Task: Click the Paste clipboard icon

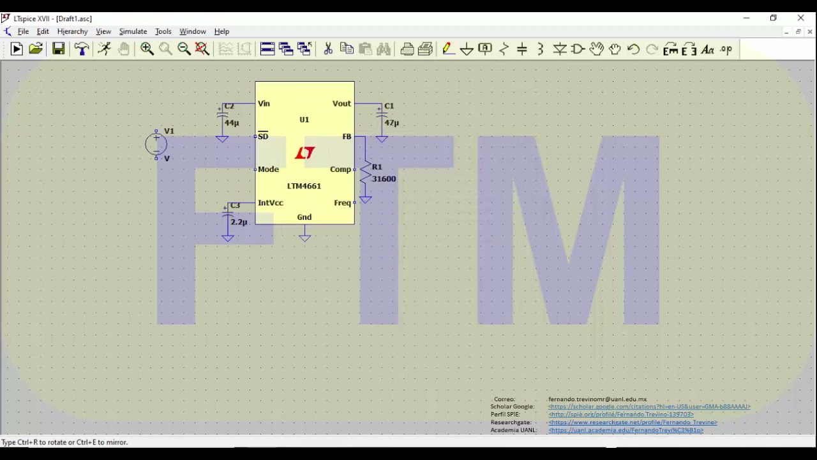Action: 365,49
